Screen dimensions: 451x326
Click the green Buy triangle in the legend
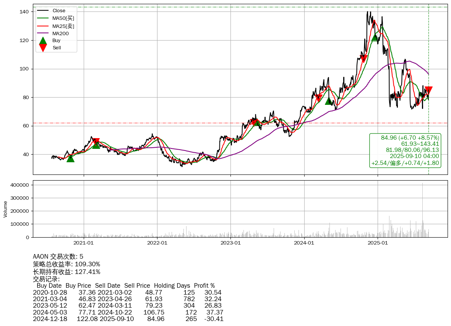[43, 41]
